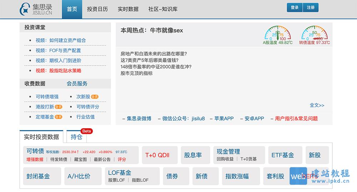Open the 次新股 link
The image size is (357, 192).
point(83,97)
